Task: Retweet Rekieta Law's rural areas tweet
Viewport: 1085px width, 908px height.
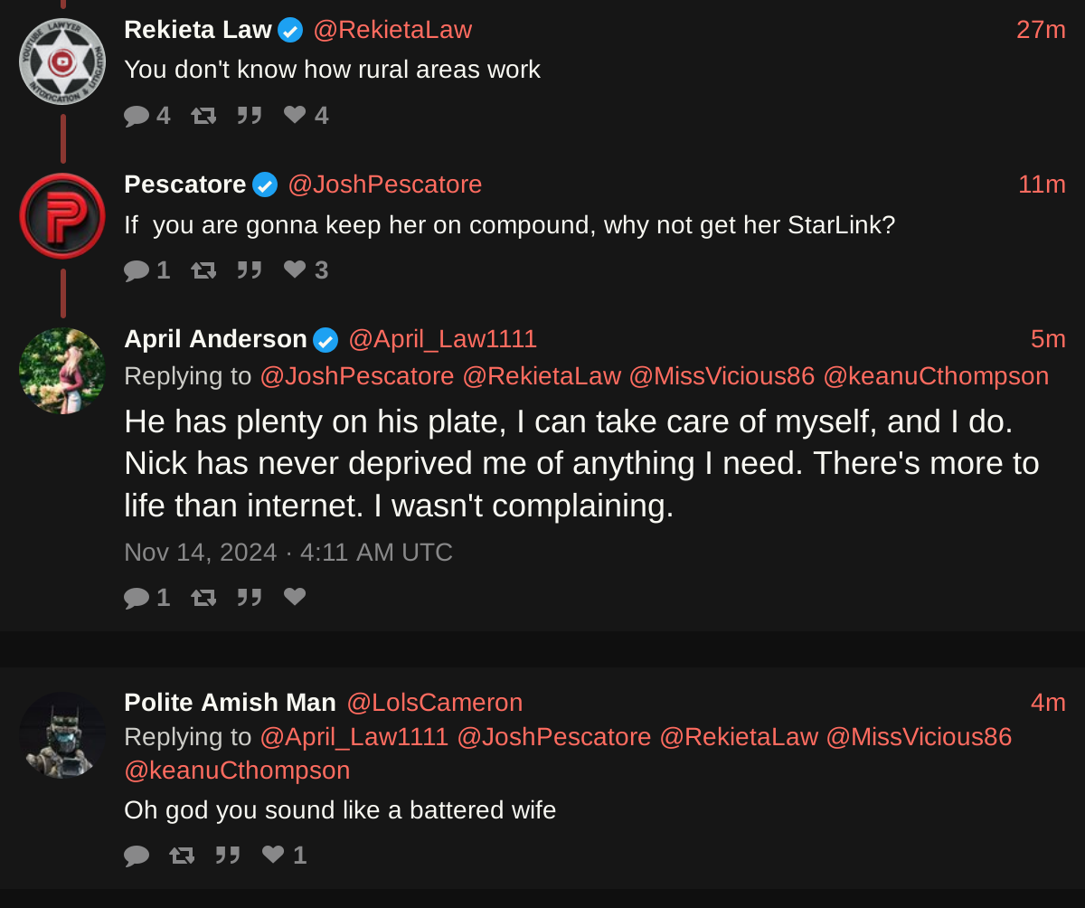Action: [x=203, y=115]
